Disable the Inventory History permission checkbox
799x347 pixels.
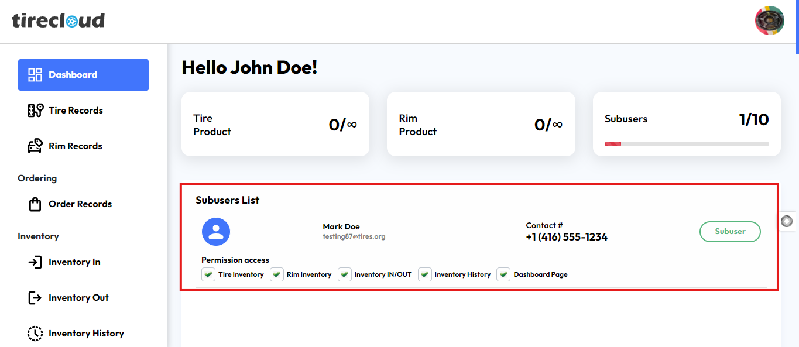click(425, 274)
